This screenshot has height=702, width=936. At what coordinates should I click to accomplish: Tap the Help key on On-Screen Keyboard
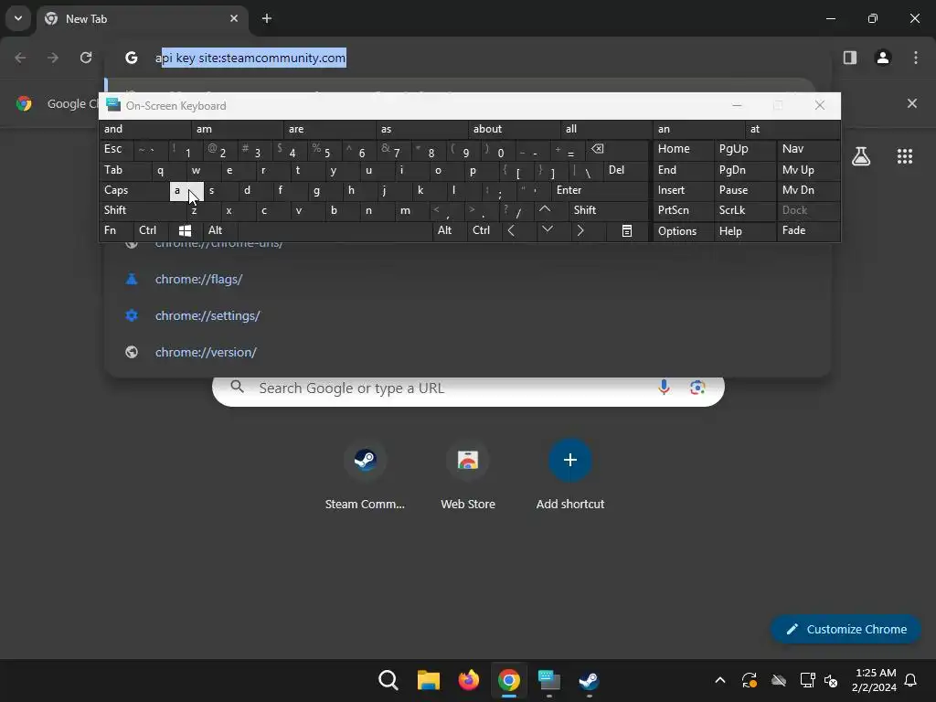pyautogui.click(x=745, y=231)
